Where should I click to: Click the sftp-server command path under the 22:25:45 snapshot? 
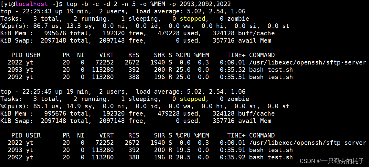308,143
